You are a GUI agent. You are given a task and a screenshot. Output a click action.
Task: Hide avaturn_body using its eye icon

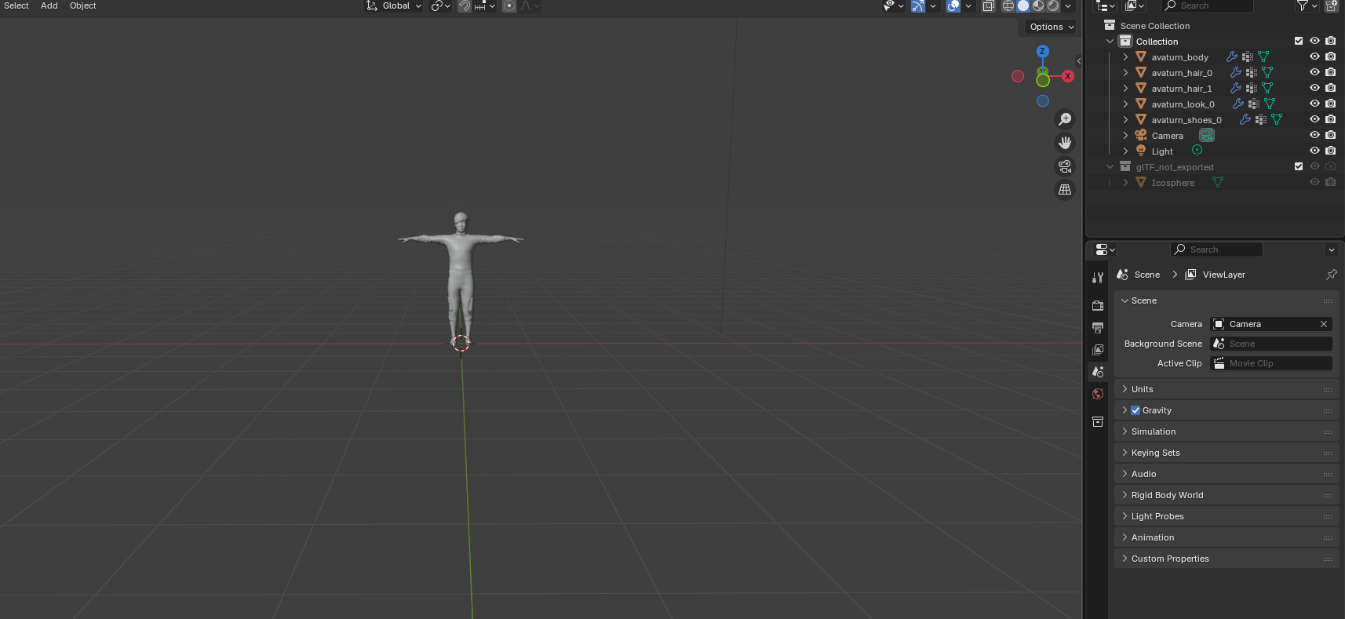point(1314,56)
